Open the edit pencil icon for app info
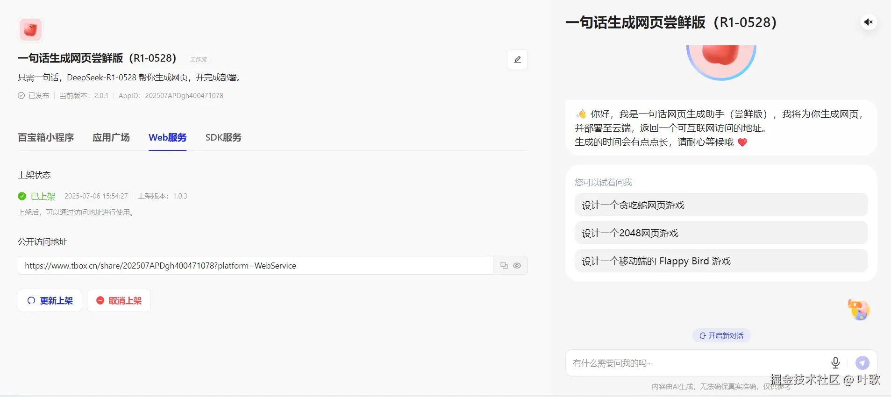 coord(517,60)
